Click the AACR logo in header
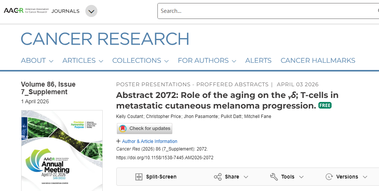 (x=25, y=11)
